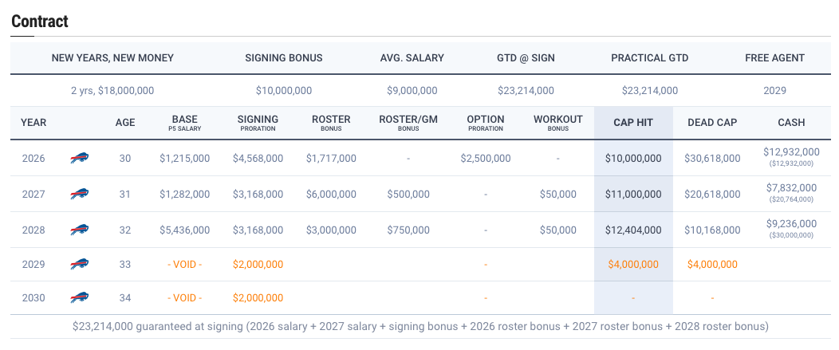Select the 2030 void year link

click(33, 298)
